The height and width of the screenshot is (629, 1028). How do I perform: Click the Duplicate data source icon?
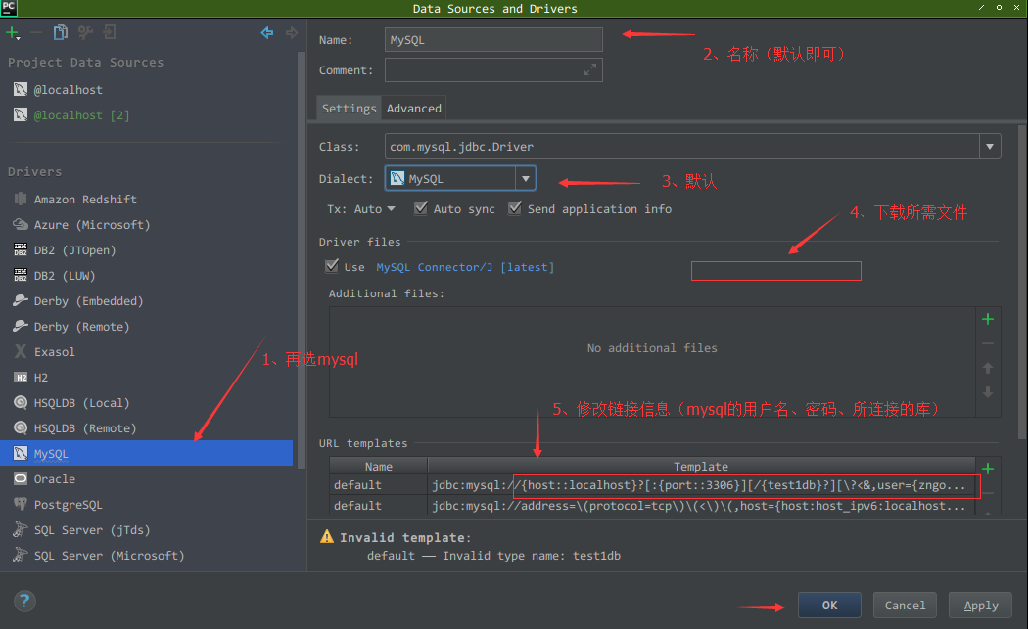(x=61, y=32)
